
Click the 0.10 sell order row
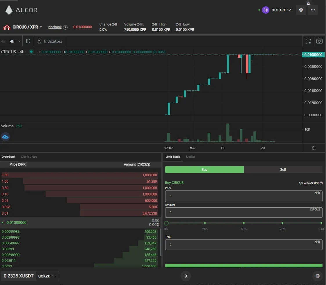coord(79,194)
